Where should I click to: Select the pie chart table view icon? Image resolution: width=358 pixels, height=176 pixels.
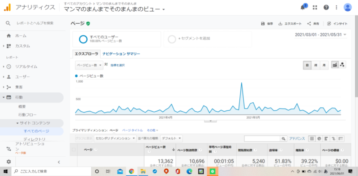(x=319, y=138)
